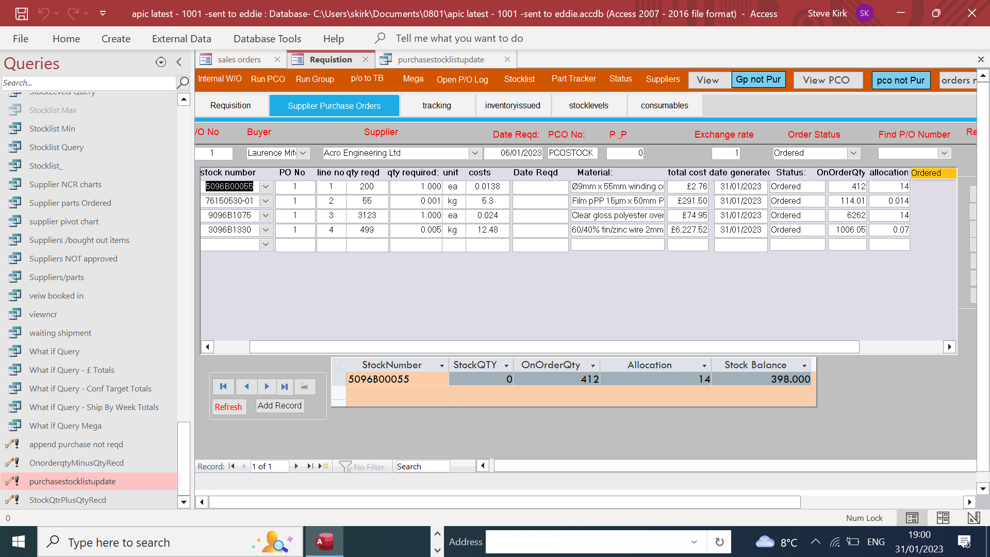Open stock number dropdown for 3096B1330
Image resolution: width=990 pixels, height=557 pixels.
(266, 230)
